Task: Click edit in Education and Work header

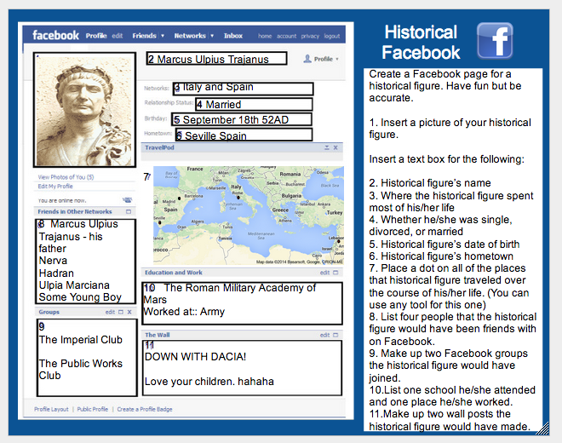Action: pyautogui.click(x=324, y=273)
